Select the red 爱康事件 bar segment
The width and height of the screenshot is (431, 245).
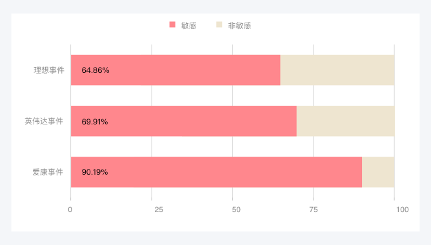(216, 172)
